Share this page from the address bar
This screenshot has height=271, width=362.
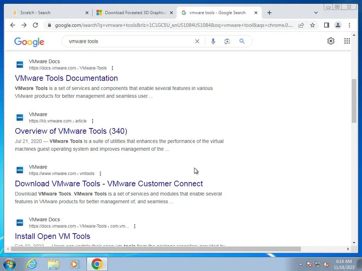pyautogui.click(x=301, y=25)
